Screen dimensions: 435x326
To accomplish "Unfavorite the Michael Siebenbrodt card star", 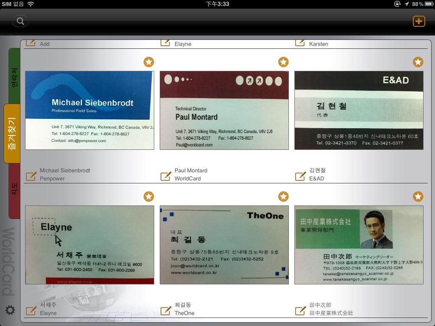I will pos(149,62).
